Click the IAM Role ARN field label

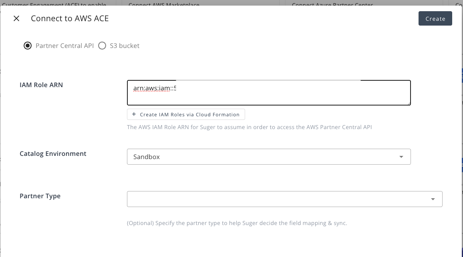tap(41, 85)
